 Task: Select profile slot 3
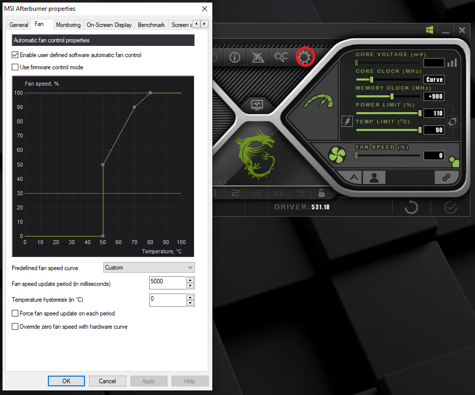click(257, 193)
